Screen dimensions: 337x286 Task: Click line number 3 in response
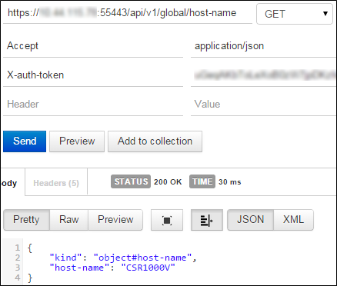pos(17,268)
